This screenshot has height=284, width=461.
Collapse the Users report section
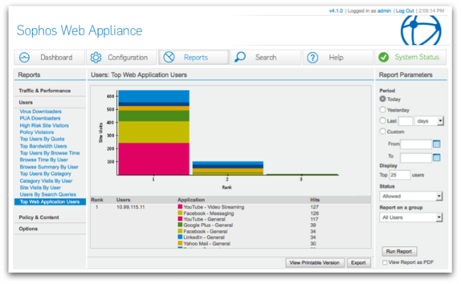(26, 103)
